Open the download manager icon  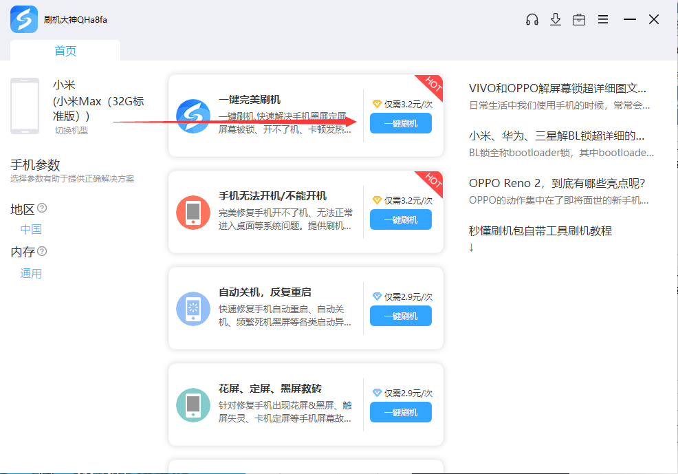tap(556, 19)
